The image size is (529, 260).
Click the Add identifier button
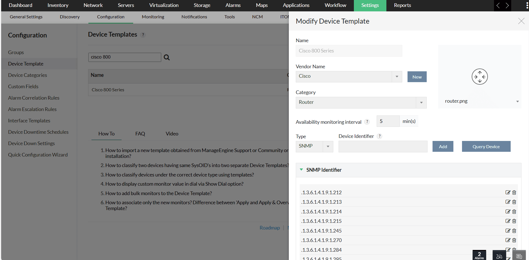click(x=443, y=147)
